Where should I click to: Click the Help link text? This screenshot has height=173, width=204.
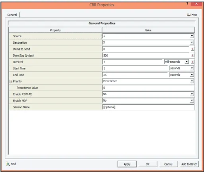[x=194, y=15]
